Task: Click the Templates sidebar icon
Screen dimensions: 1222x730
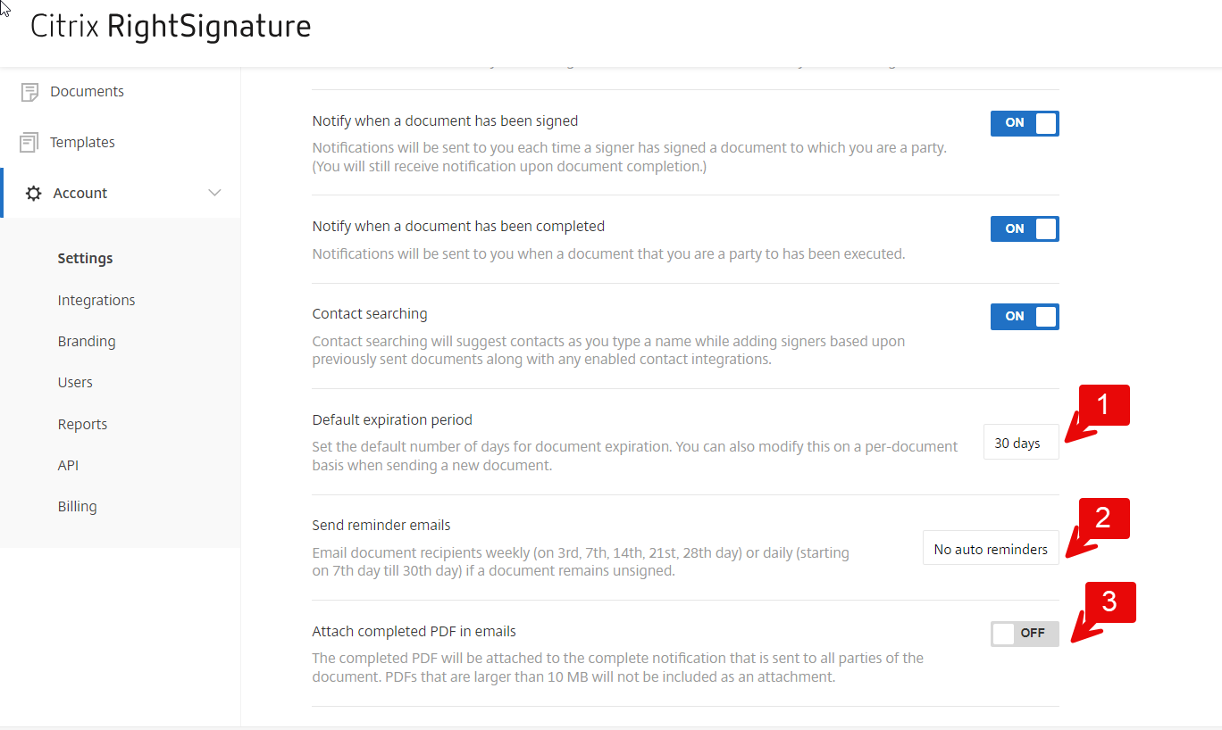Action: pyautogui.click(x=29, y=141)
